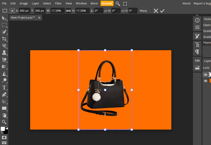Hide the top handbag layer

[205, 75]
